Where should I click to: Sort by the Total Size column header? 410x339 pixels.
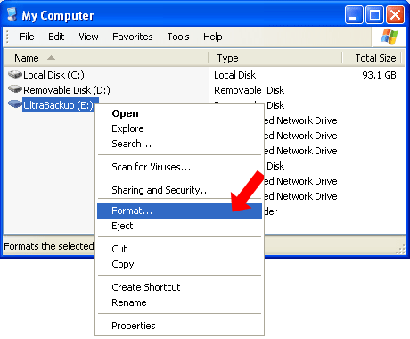click(x=372, y=58)
